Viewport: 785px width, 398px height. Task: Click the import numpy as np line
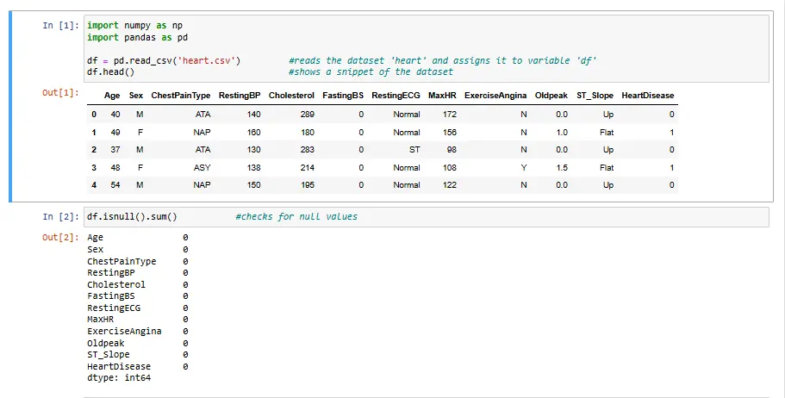pos(135,26)
